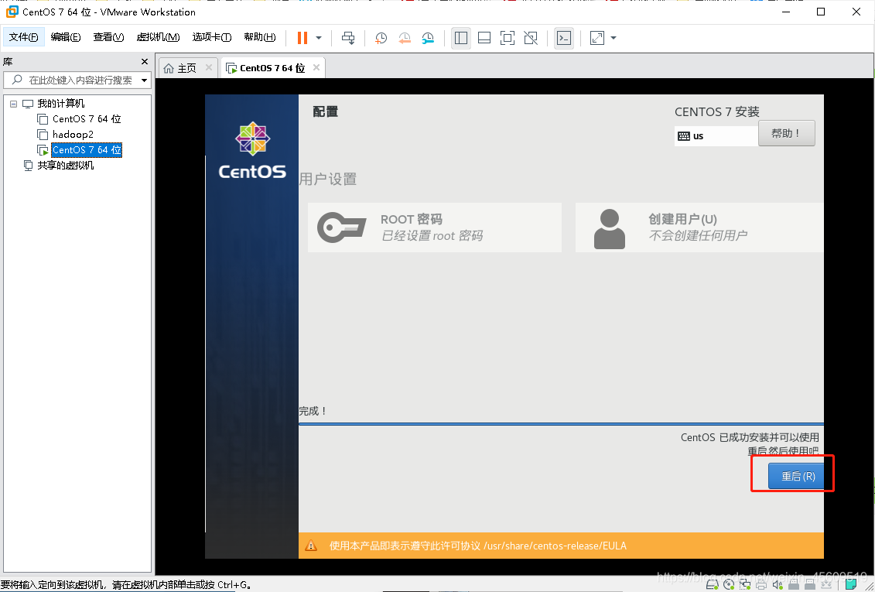Image resolution: width=875 pixels, height=592 pixels.
Task: Click the 用户设置 section heading
Action: [327, 179]
